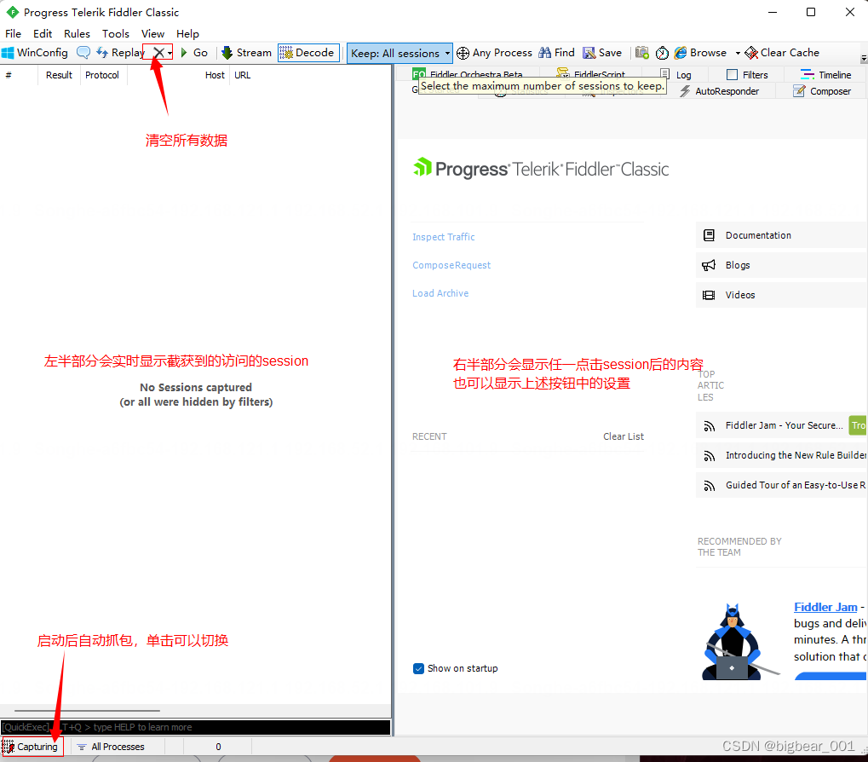
Task: Open the Videos link
Action: pos(781,295)
